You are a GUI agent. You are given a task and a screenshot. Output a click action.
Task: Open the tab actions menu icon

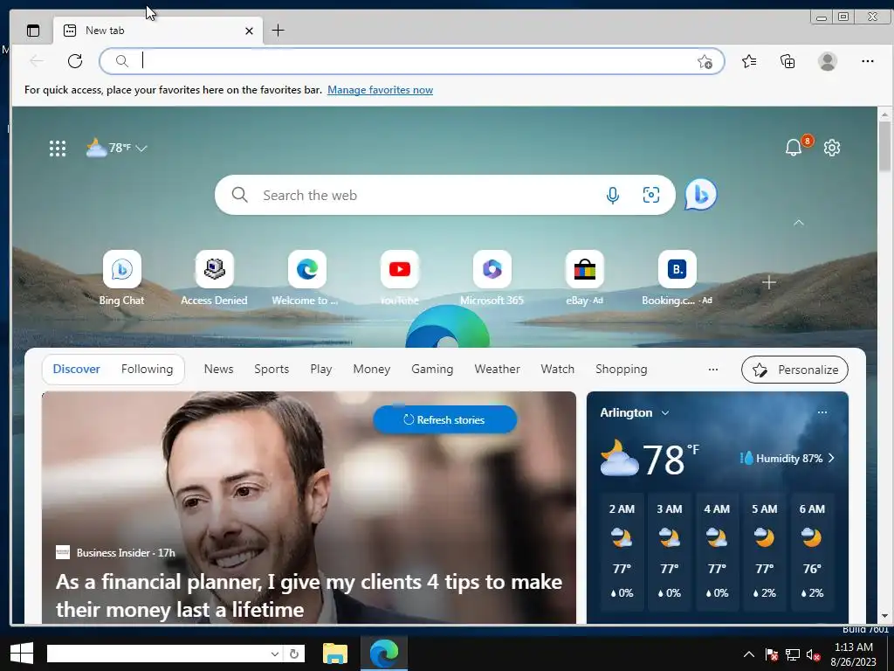coord(33,31)
